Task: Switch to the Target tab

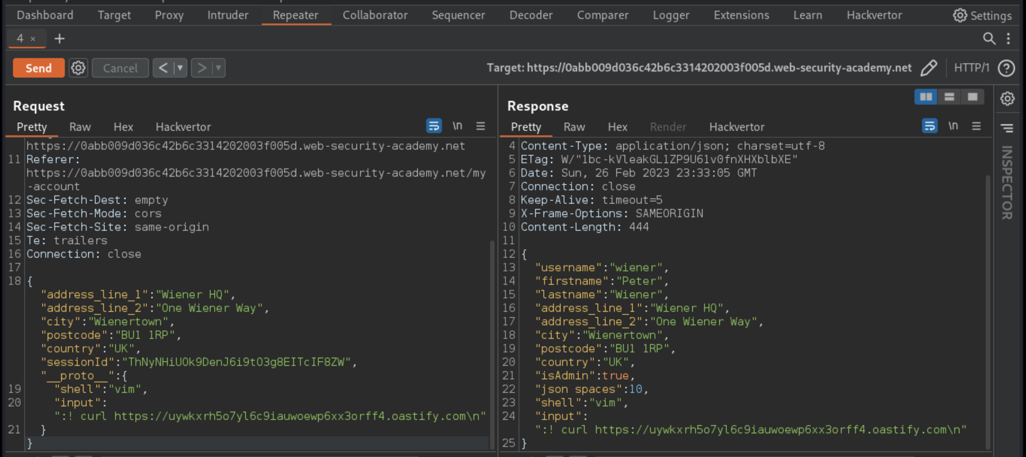Action: (x=114, y=15)
